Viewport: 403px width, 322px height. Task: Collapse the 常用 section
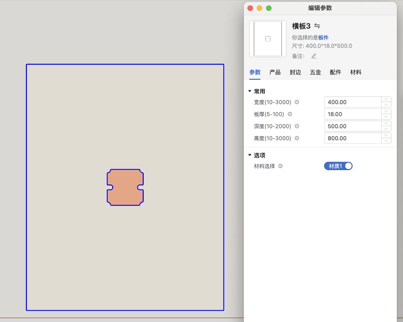click(250, 91)
